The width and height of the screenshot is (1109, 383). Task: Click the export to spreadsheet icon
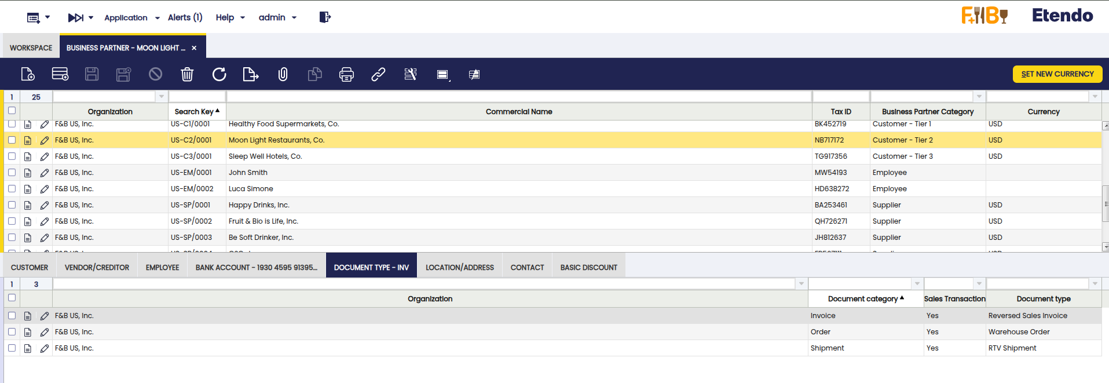coord(251,74)
